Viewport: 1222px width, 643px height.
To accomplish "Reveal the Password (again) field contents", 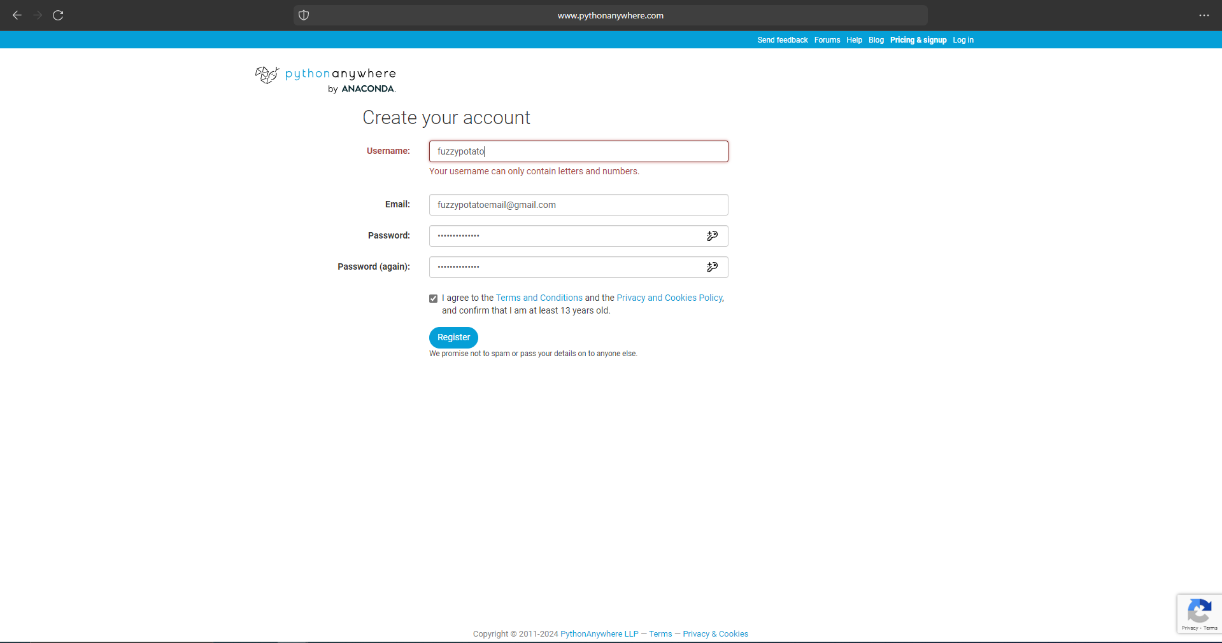I will (x=712, y=266).
